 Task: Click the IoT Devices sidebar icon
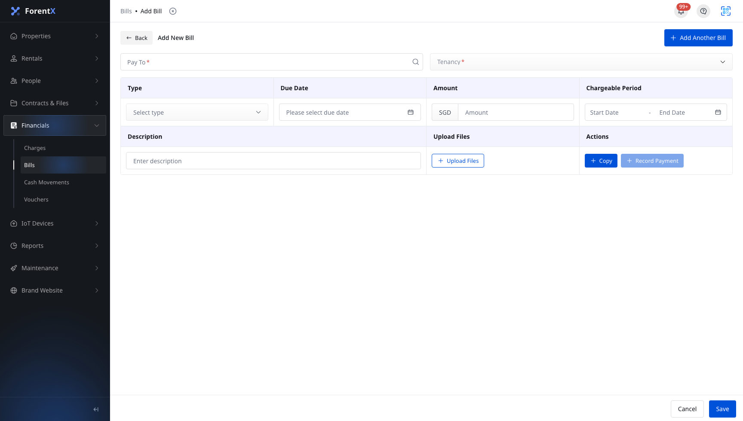14,223
